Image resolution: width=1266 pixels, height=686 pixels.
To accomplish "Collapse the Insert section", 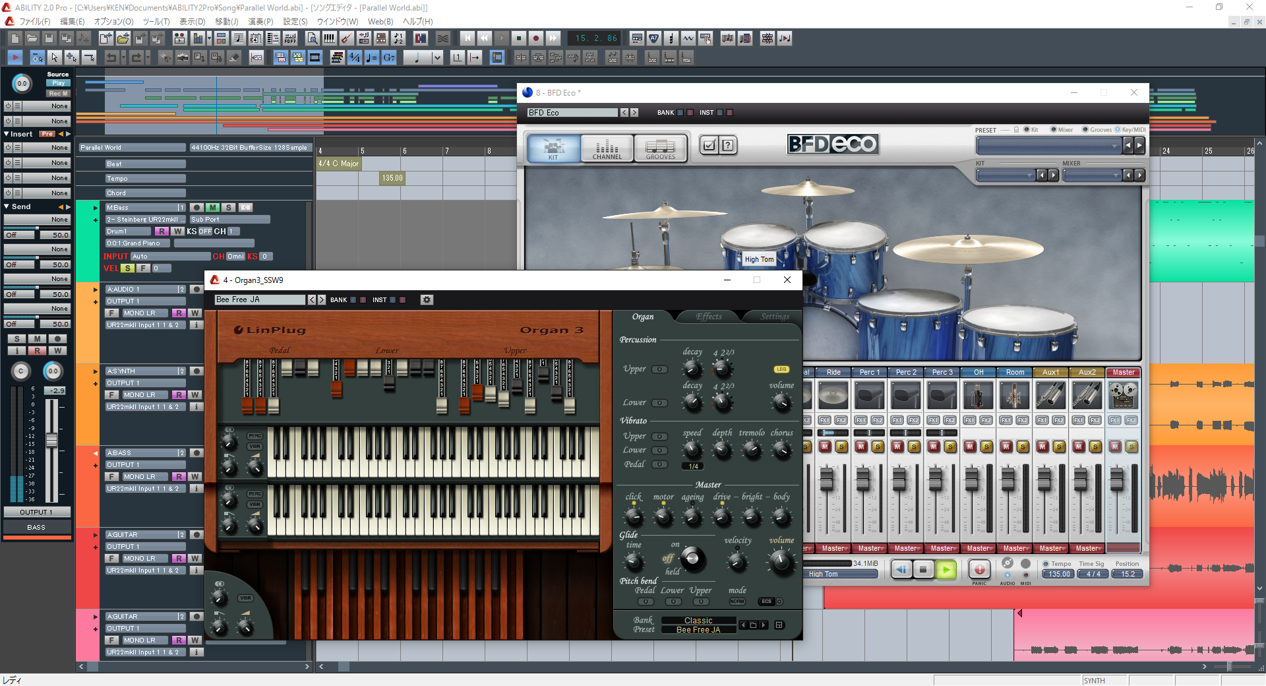I will coord(7,134).
